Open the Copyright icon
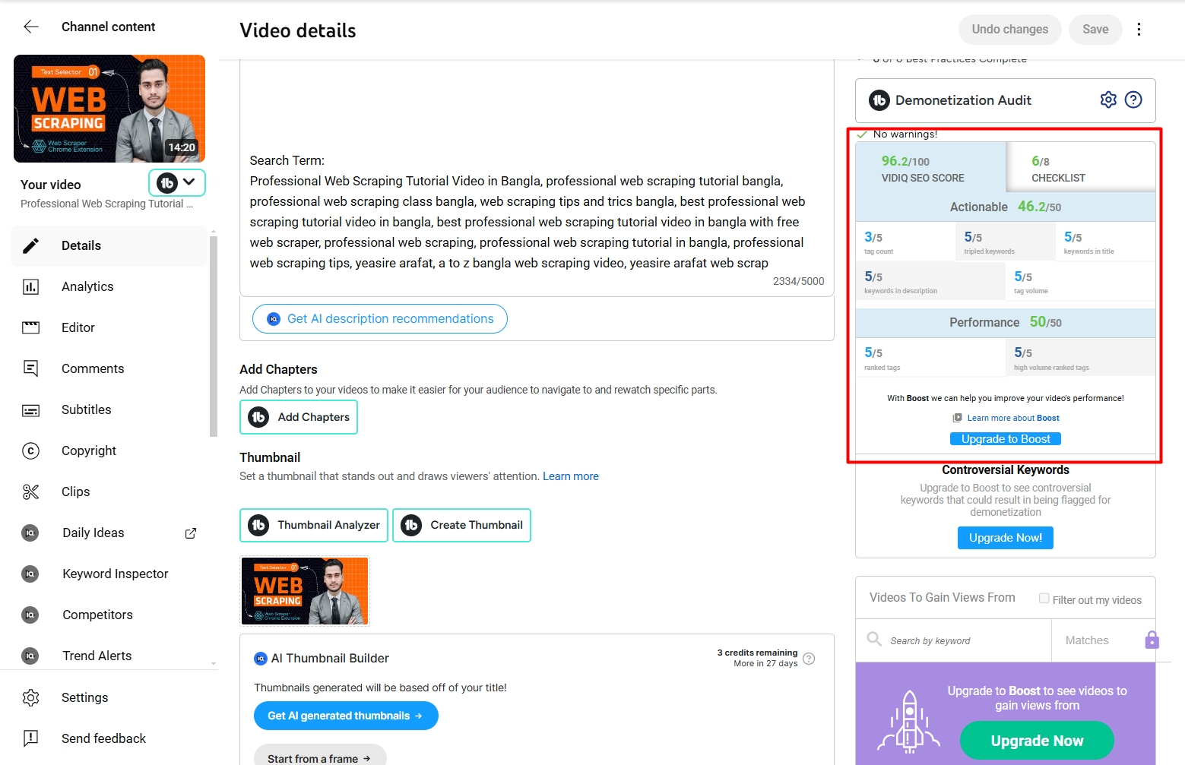Screen dimensions: 1185x765 31,450
